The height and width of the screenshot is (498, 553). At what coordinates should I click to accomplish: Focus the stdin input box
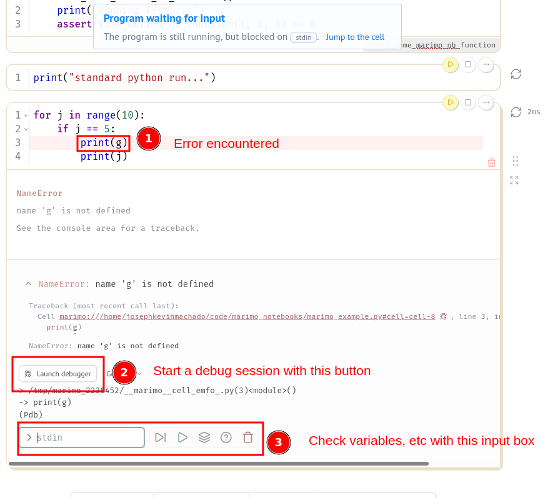point(81,437)
